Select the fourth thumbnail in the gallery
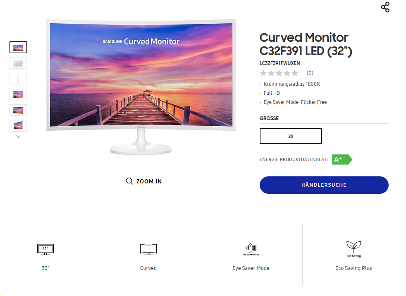 click(18, 94)
